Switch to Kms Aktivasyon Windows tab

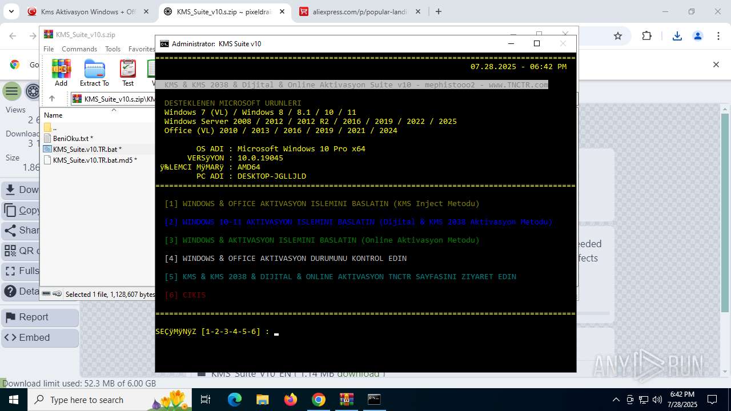(x=87, y=11)
